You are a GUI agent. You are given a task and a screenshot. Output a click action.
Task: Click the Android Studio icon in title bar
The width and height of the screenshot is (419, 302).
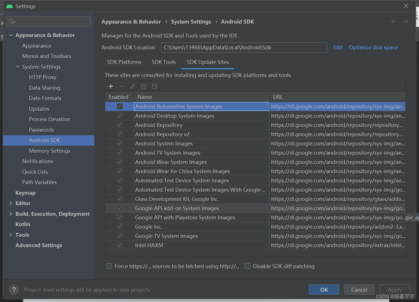tap(10, 6)
